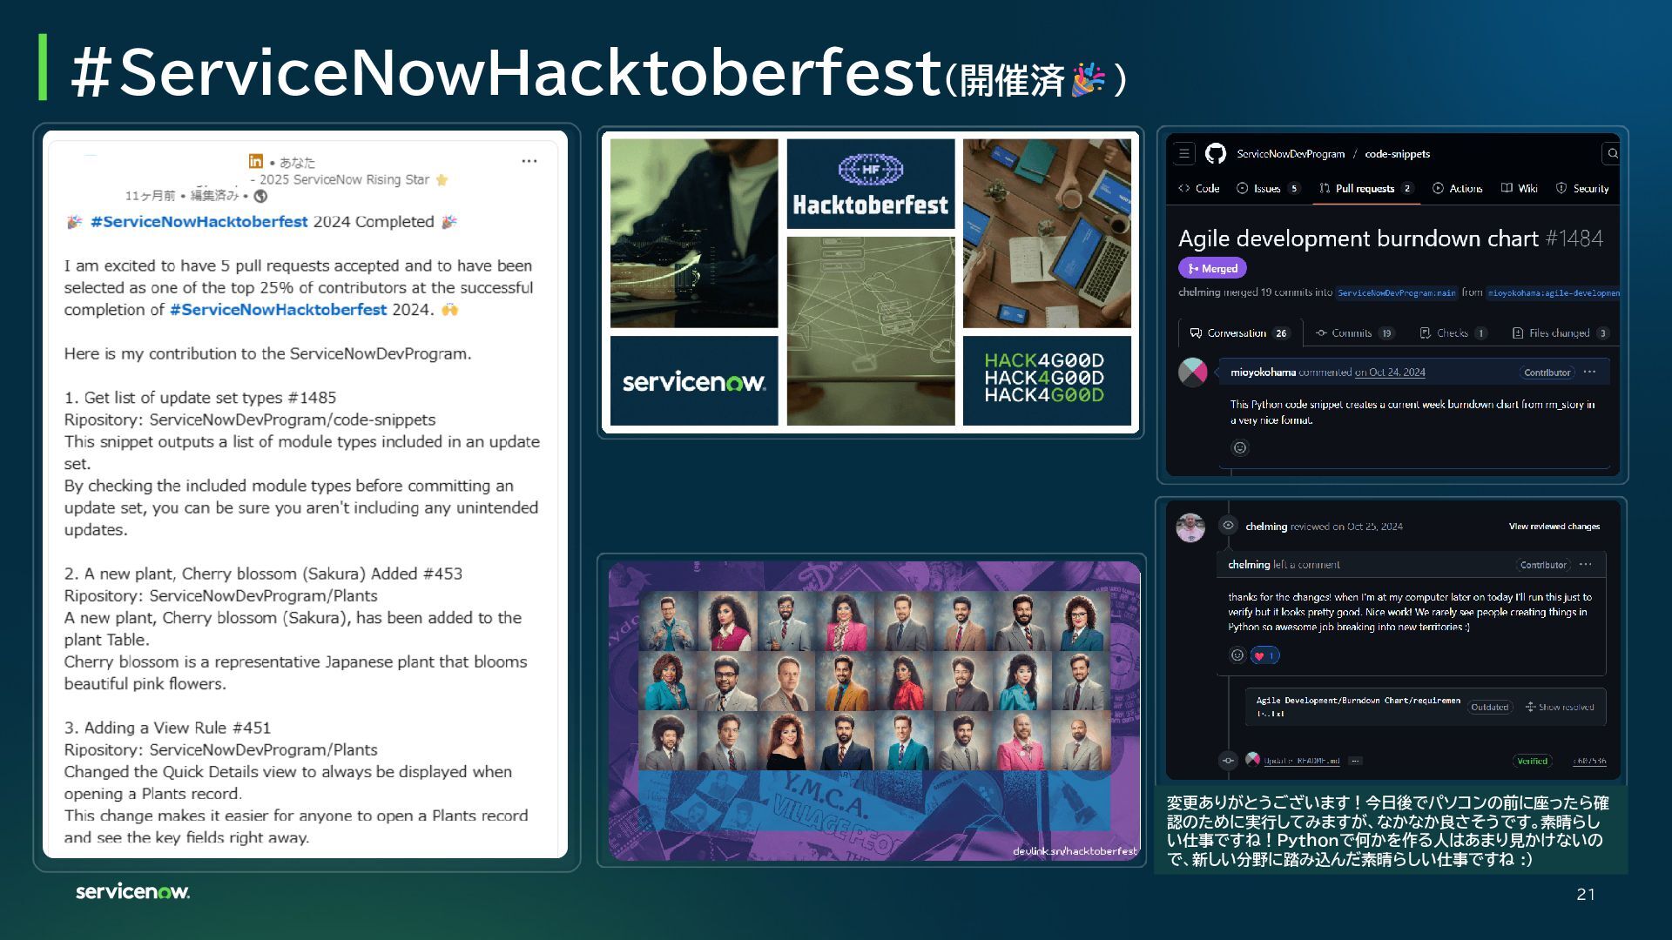Open the Issues tab in repository navigation

pos(1267,189)
